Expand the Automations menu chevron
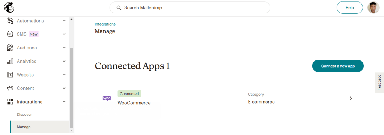The image size is (384, 135). click(x=64, y=21)
